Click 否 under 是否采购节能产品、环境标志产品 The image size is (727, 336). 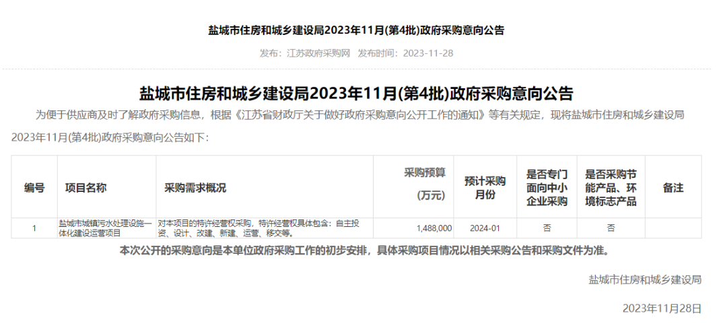point(611,228)
